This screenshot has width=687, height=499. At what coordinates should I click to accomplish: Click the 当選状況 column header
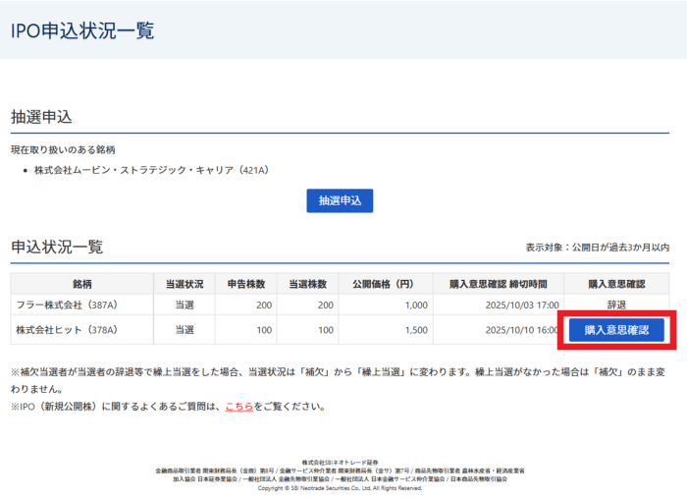point(184,284)
